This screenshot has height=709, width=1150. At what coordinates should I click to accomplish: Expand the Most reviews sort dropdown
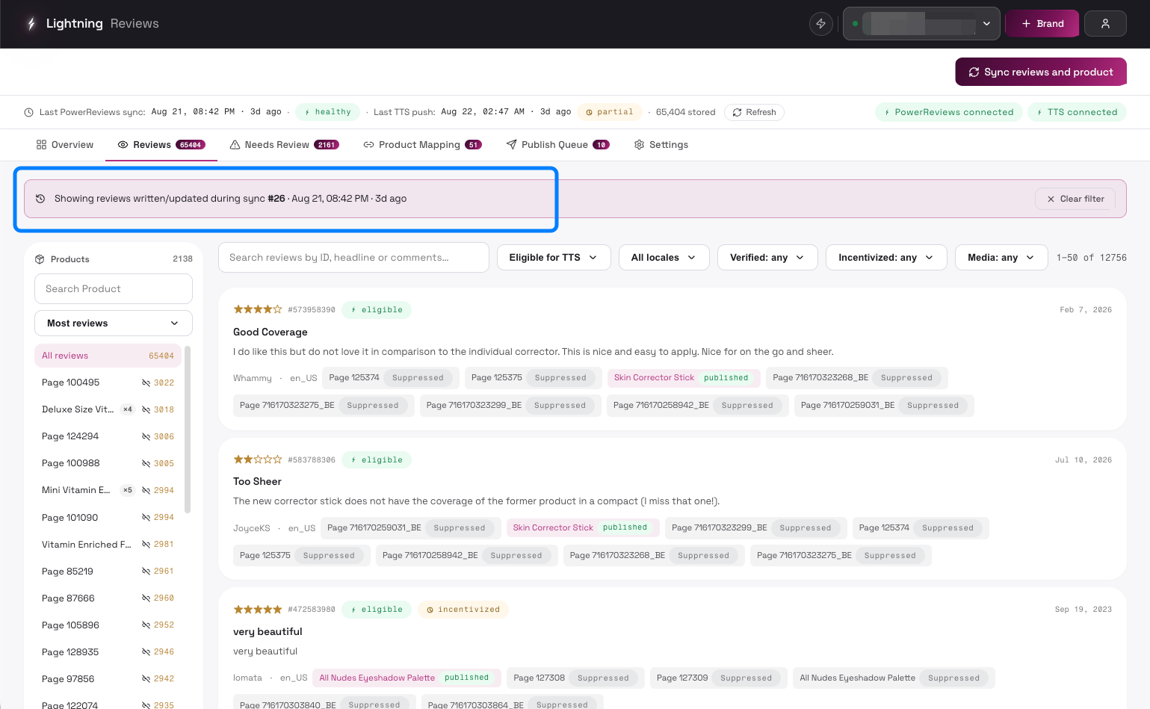114,323
